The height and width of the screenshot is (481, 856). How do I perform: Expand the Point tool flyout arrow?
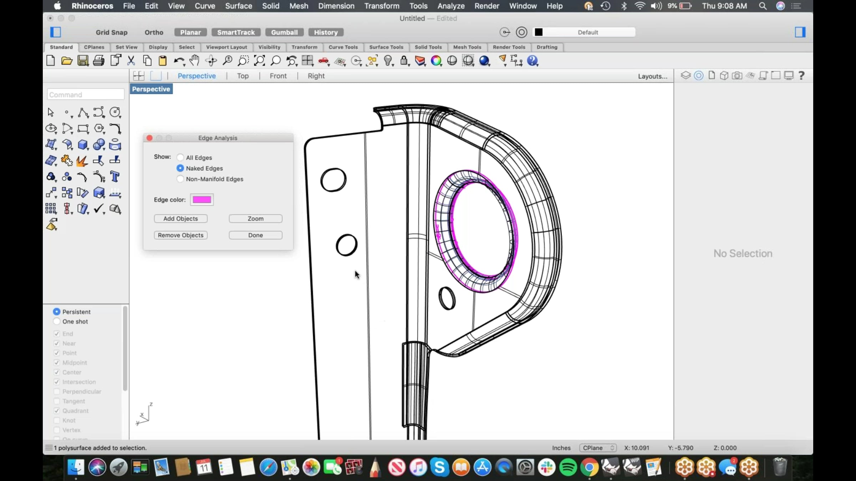point(72,117)
